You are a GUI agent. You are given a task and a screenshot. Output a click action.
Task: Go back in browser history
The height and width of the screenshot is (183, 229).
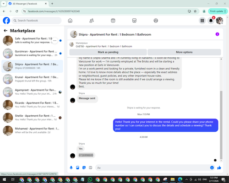(4, 11)
